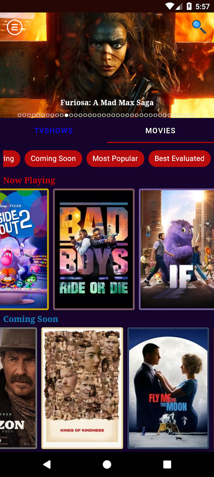Open the Inside Out 2 poster
214x477 pixels.
[x=24, y=249]
